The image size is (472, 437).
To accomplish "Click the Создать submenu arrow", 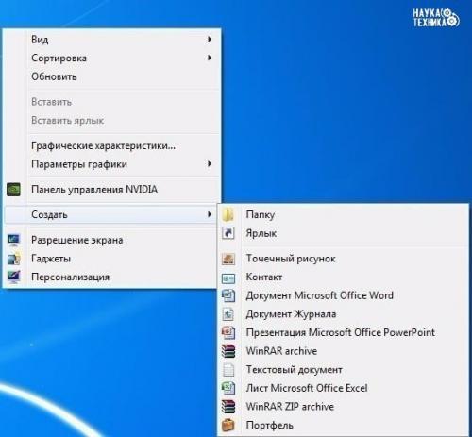I will click(x=210, y=214).
